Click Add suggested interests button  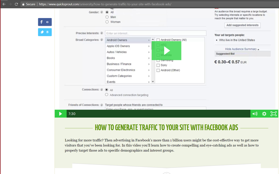coord(242,25)
